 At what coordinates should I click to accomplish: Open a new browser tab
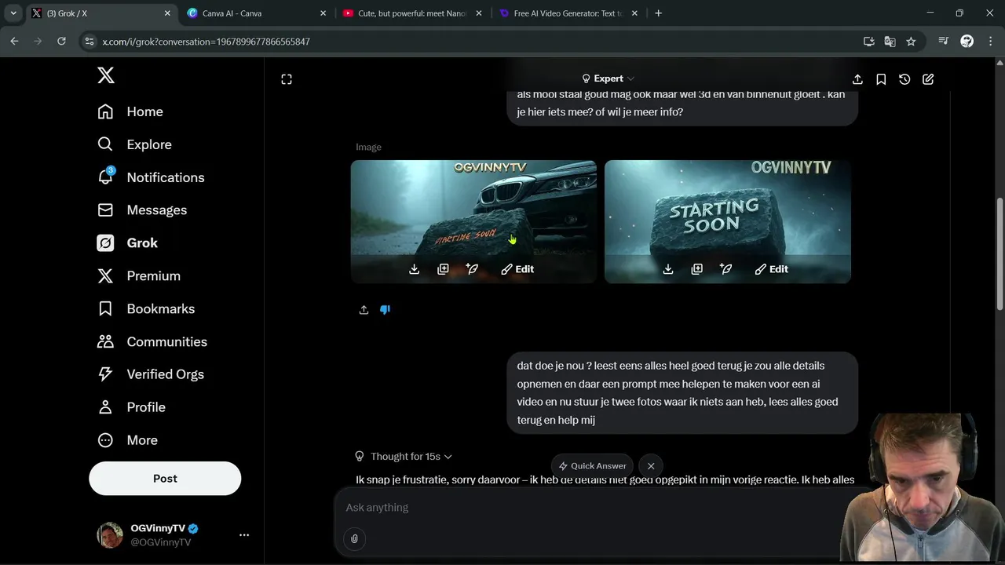[x=658, y=13]
